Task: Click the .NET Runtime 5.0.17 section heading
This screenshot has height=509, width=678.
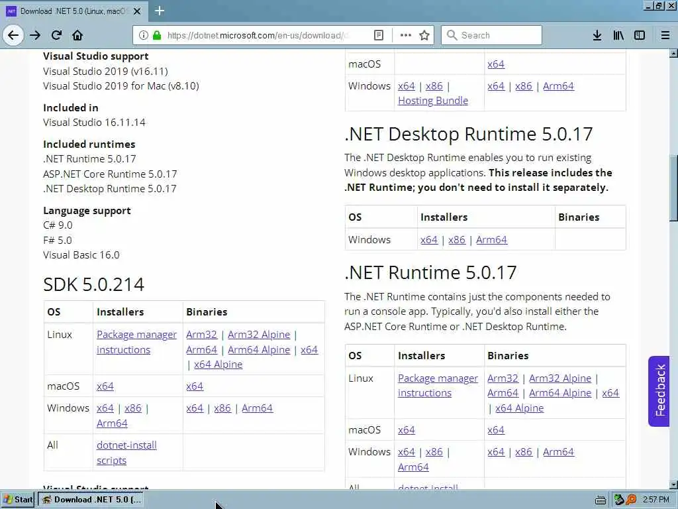Action: (x=430, y=272)
